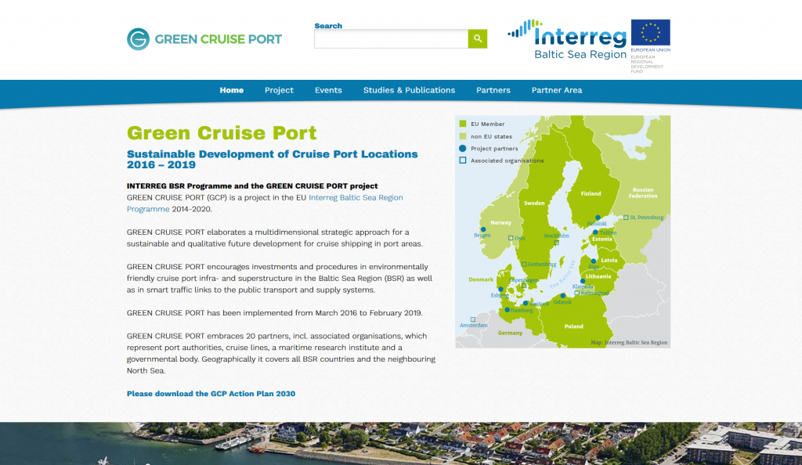
Task: Focus the Search input field
Action: [392, 39]
